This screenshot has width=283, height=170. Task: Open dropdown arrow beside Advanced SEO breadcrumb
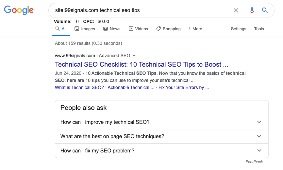(x=134, y=56)
